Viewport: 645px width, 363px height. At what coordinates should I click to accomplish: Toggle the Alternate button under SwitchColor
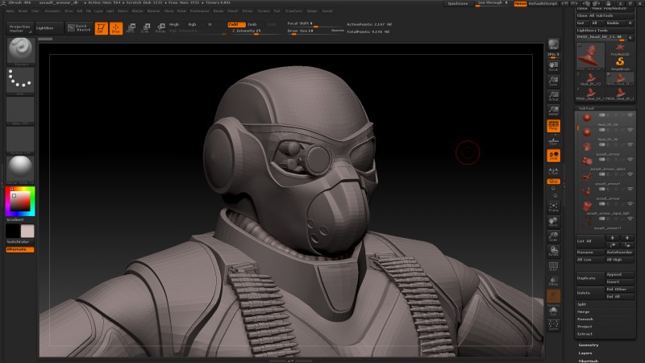(x=19, y=249)
